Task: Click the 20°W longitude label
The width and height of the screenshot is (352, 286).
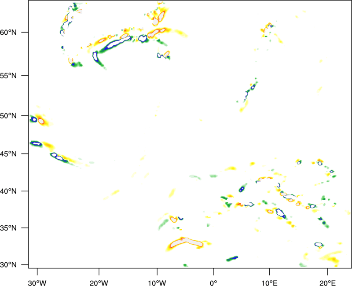Action: pyautogui.click(x=99, y=283)
